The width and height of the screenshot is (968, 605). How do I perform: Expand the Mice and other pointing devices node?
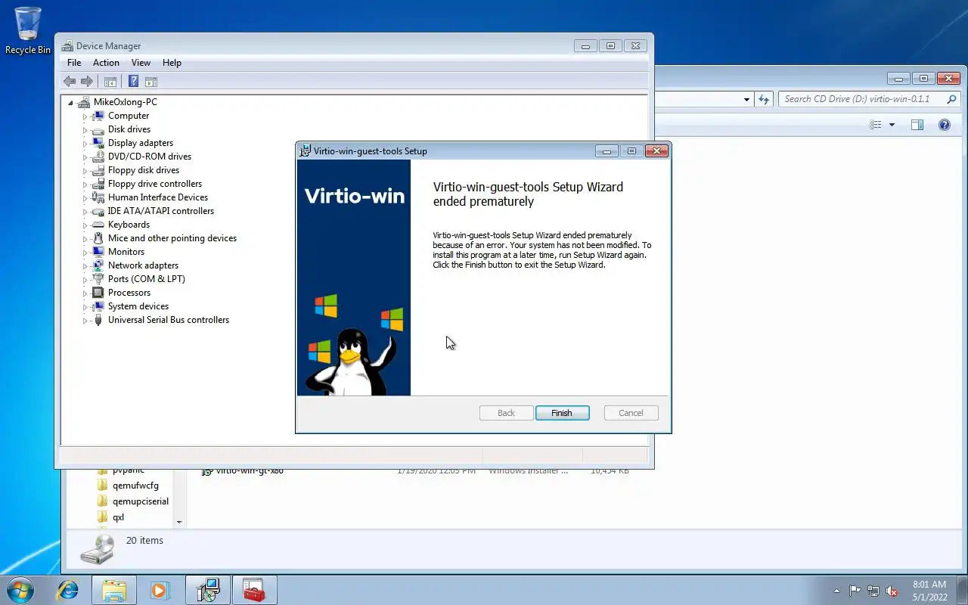[85, 239]
